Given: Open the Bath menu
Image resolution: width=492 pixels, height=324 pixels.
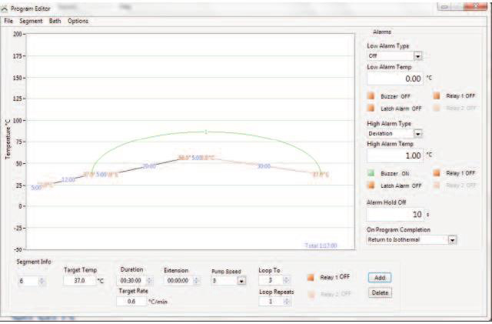Looking at the screenshot, I should tap(55, 21).
